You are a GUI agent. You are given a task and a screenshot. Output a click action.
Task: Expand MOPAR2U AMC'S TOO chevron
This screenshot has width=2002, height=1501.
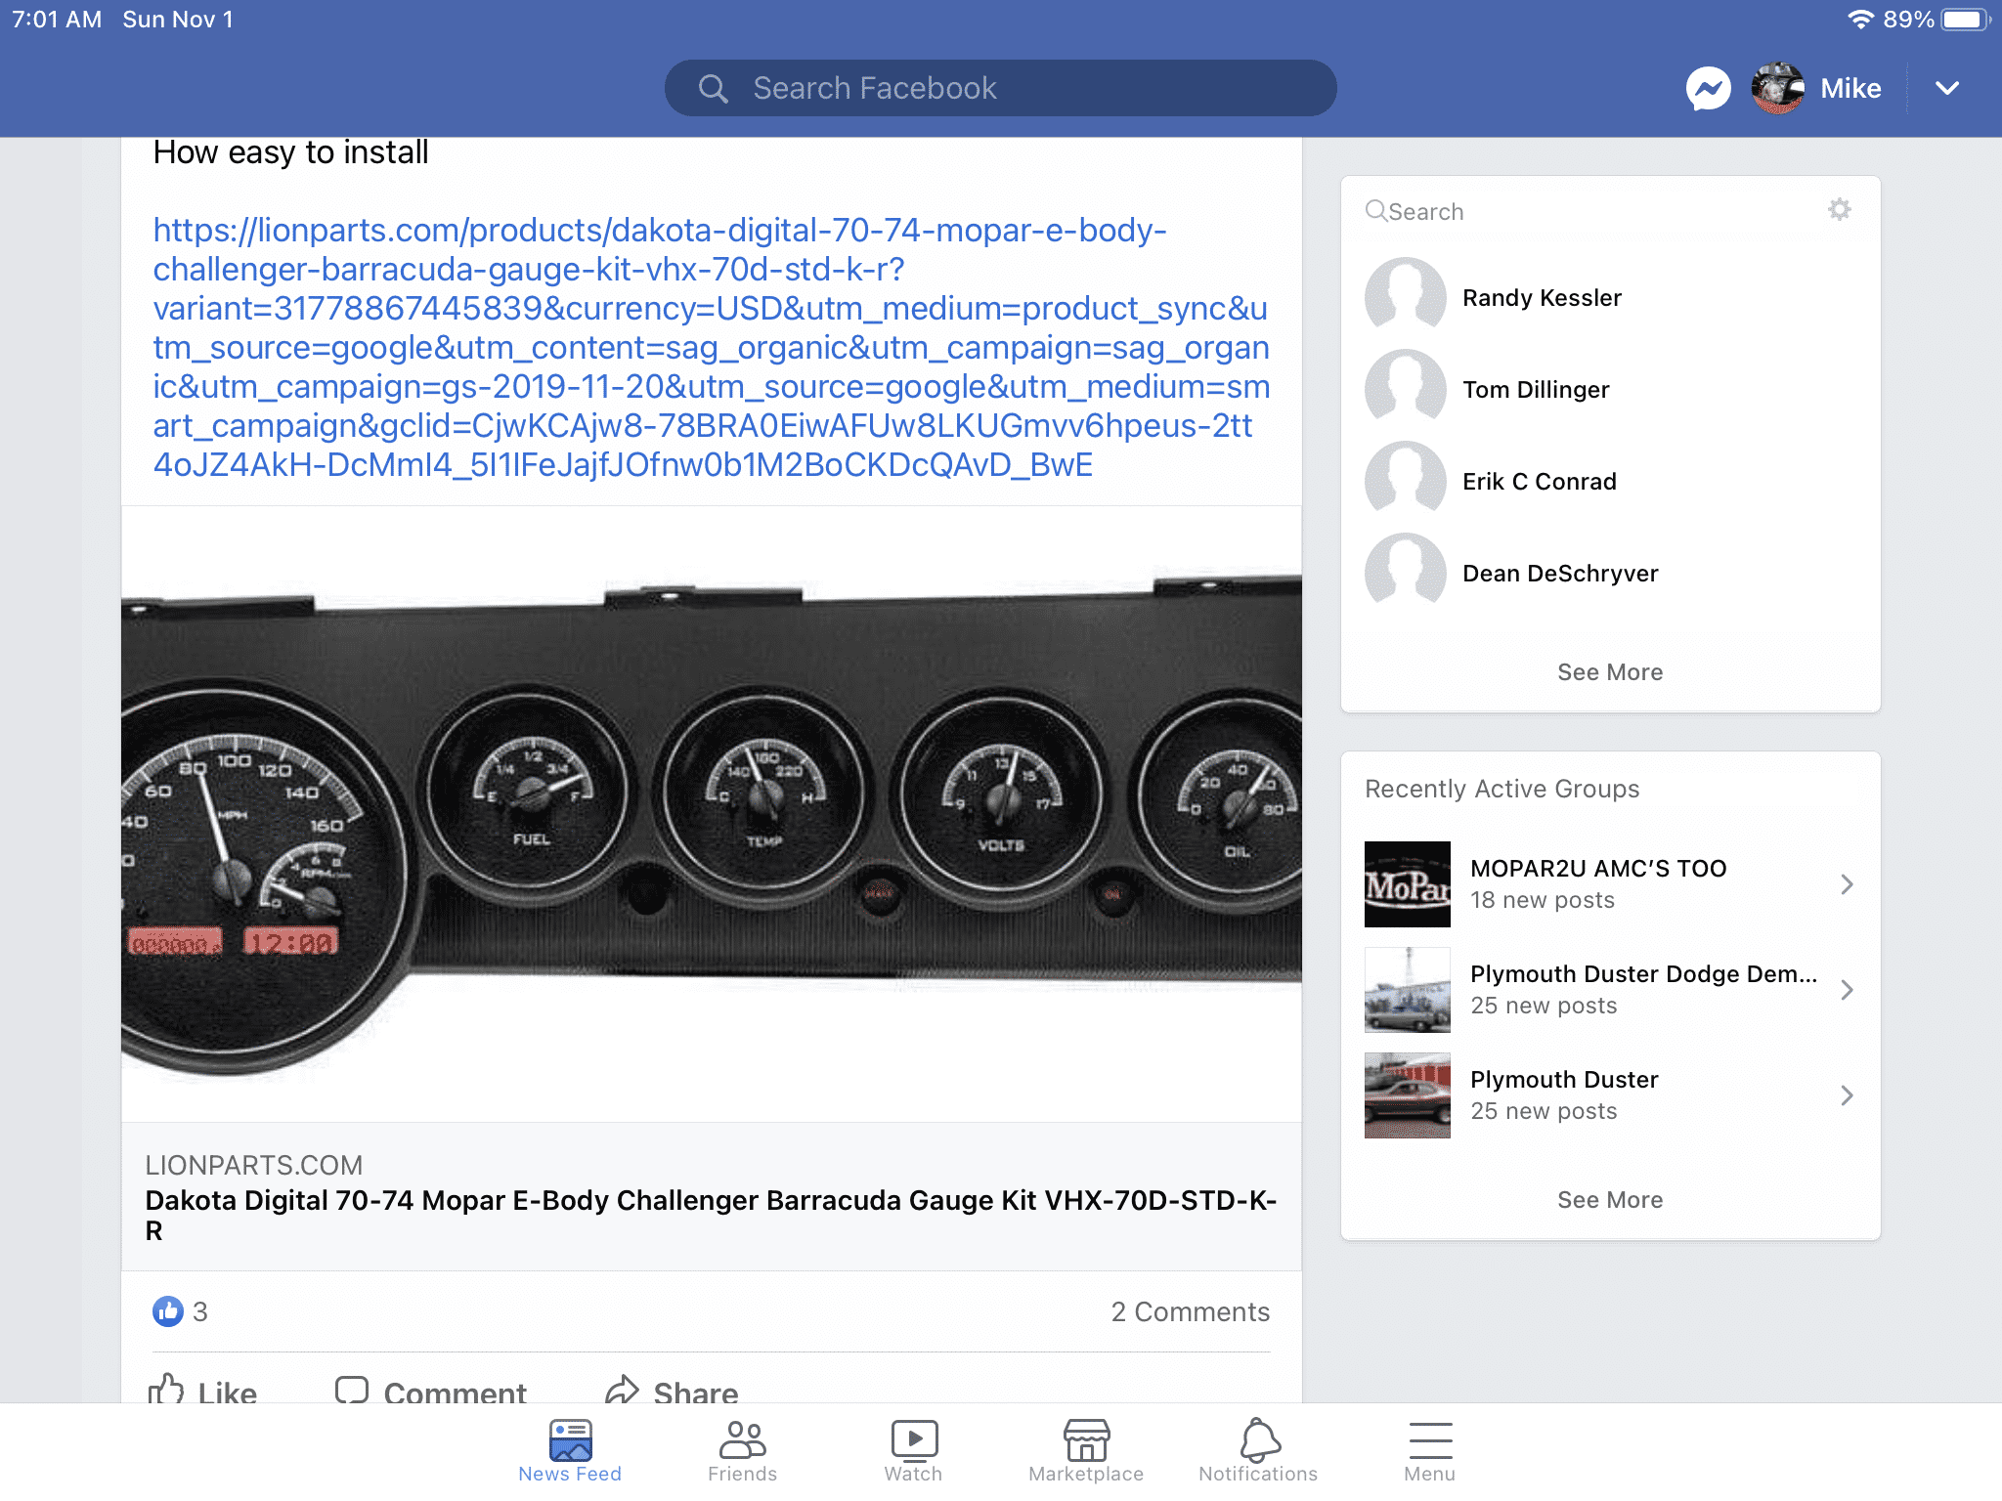pos(1847,884)
